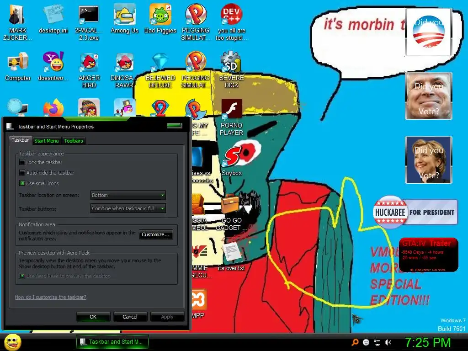Click the Customize... notification button
The width and height of the screenshot is (468, 351).
tap(156, 234)
